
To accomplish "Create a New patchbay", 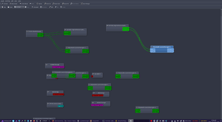I will (4, 7).
